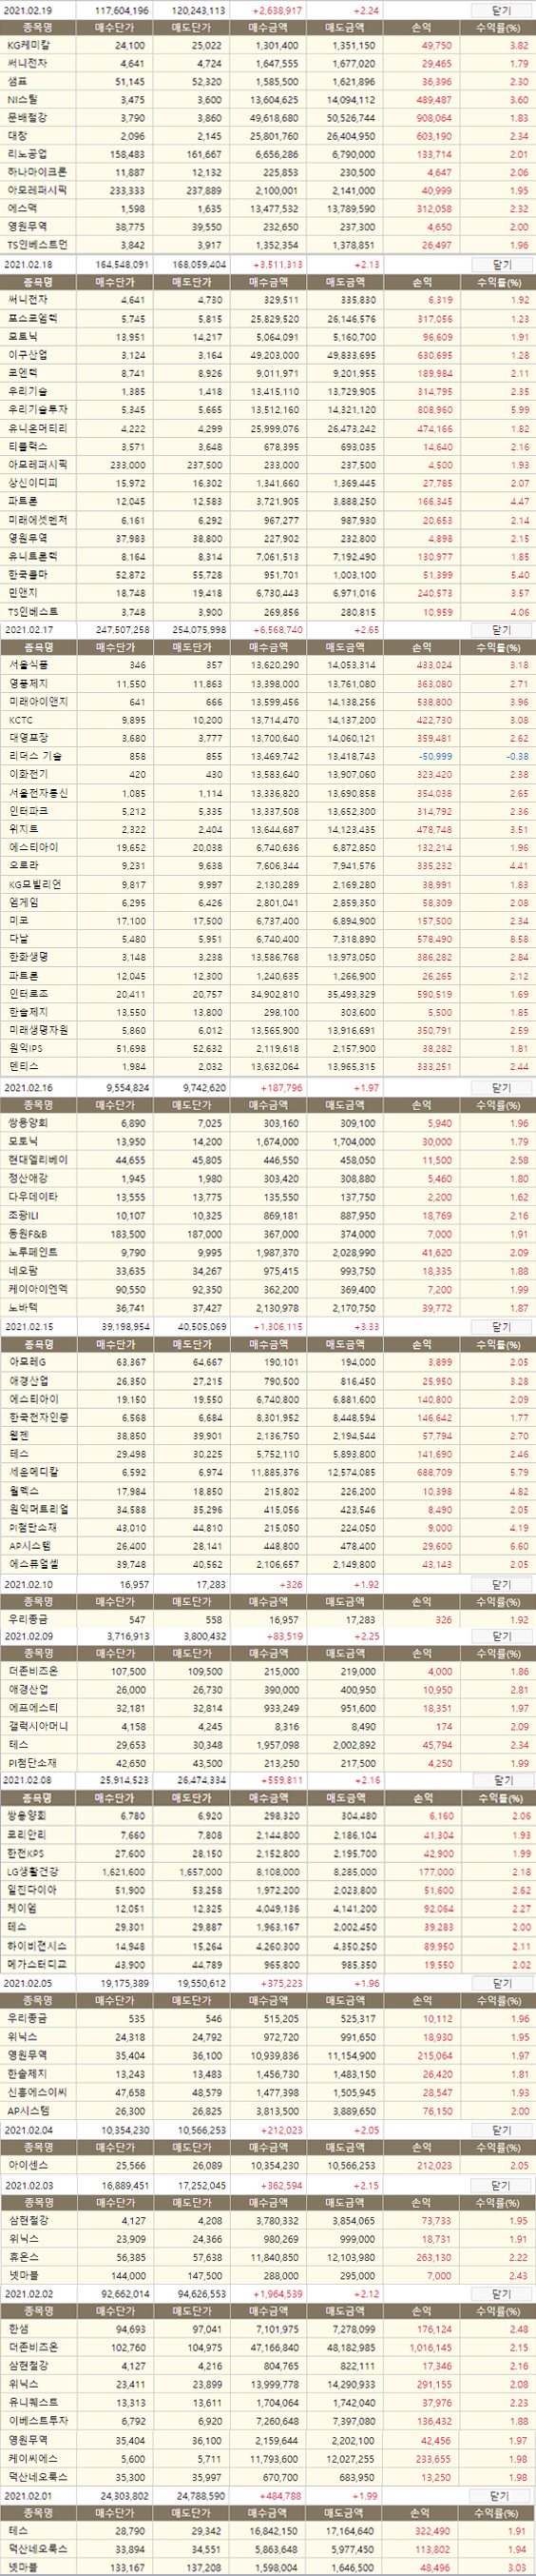Click 닫기 next to 2021.02.10

tap(502, 1585)
